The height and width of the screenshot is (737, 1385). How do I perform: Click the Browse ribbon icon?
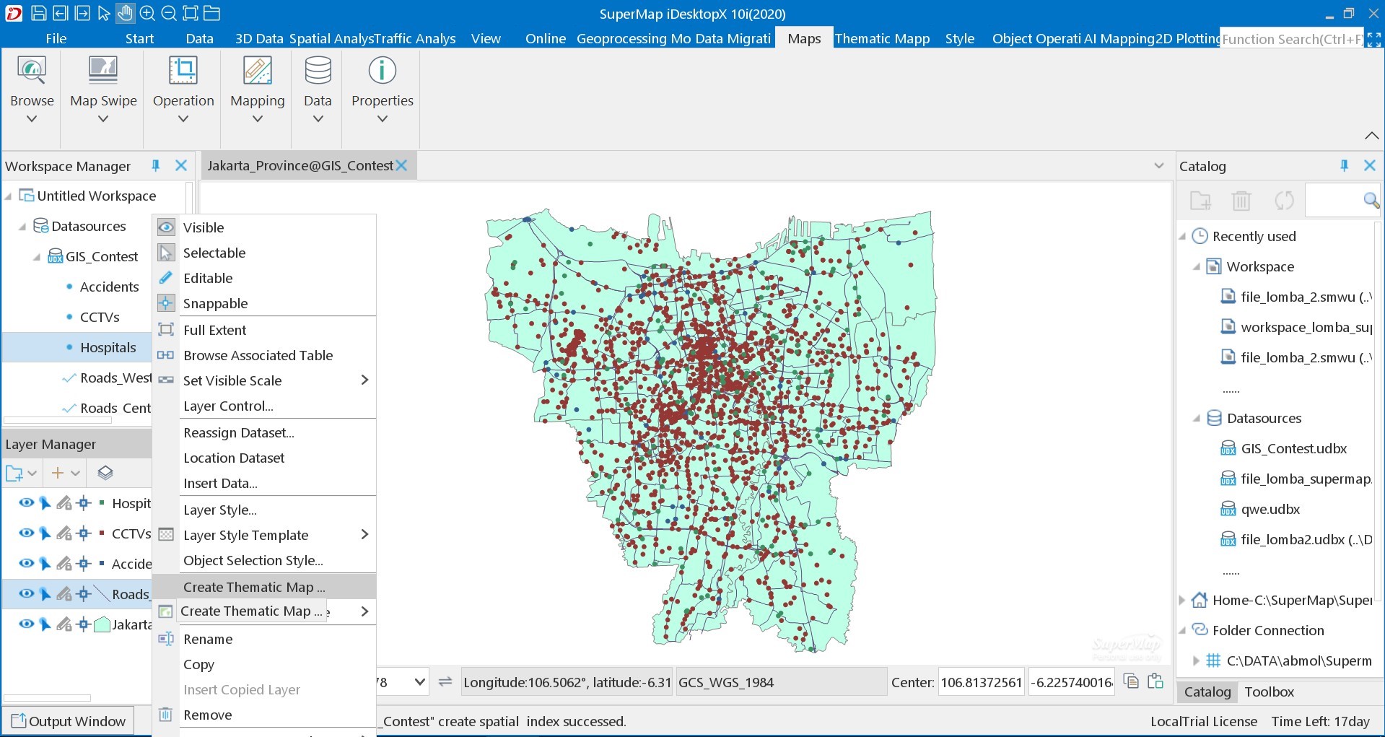click(x=32, y=71)
